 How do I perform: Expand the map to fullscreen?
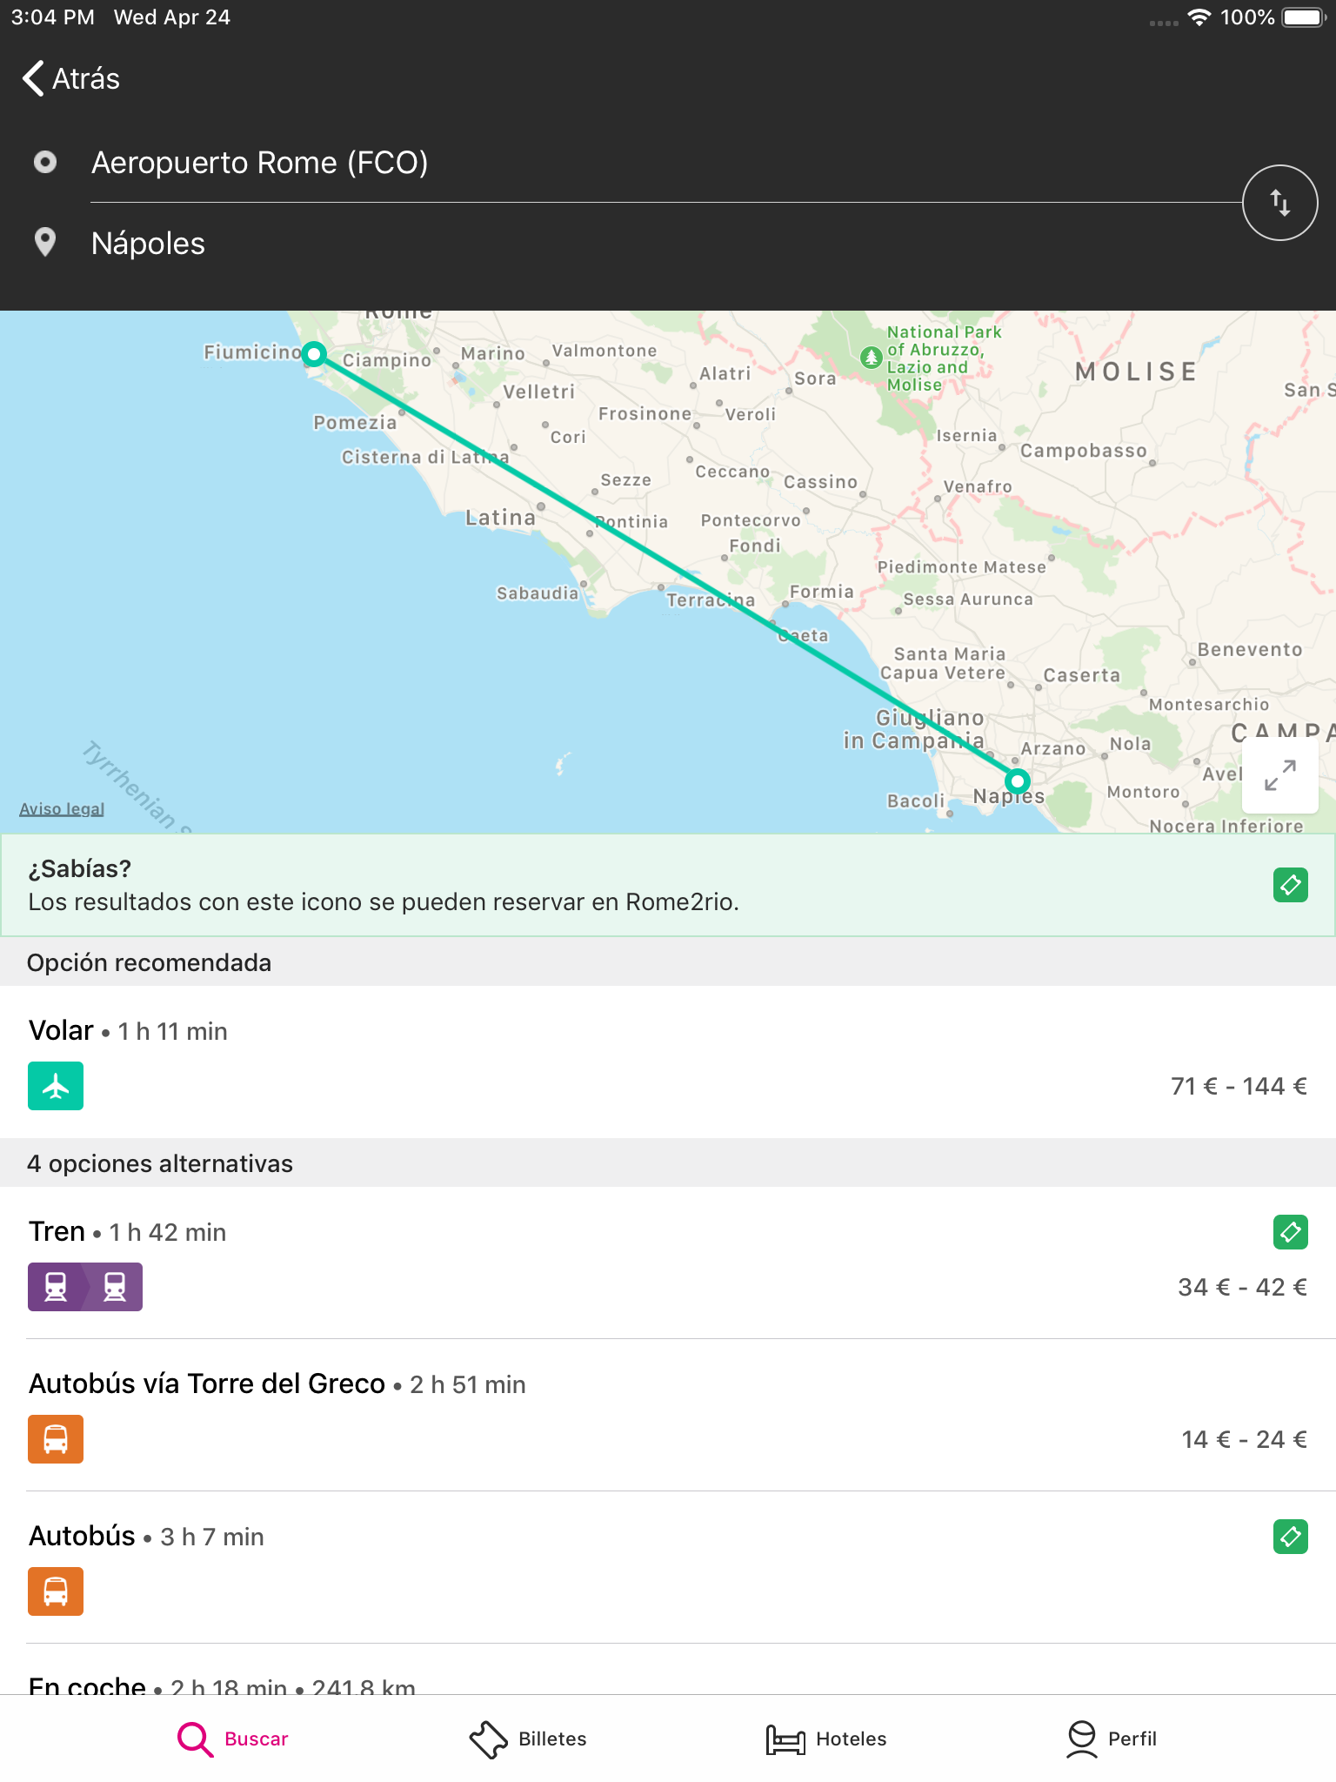(x=1279, y=775)
